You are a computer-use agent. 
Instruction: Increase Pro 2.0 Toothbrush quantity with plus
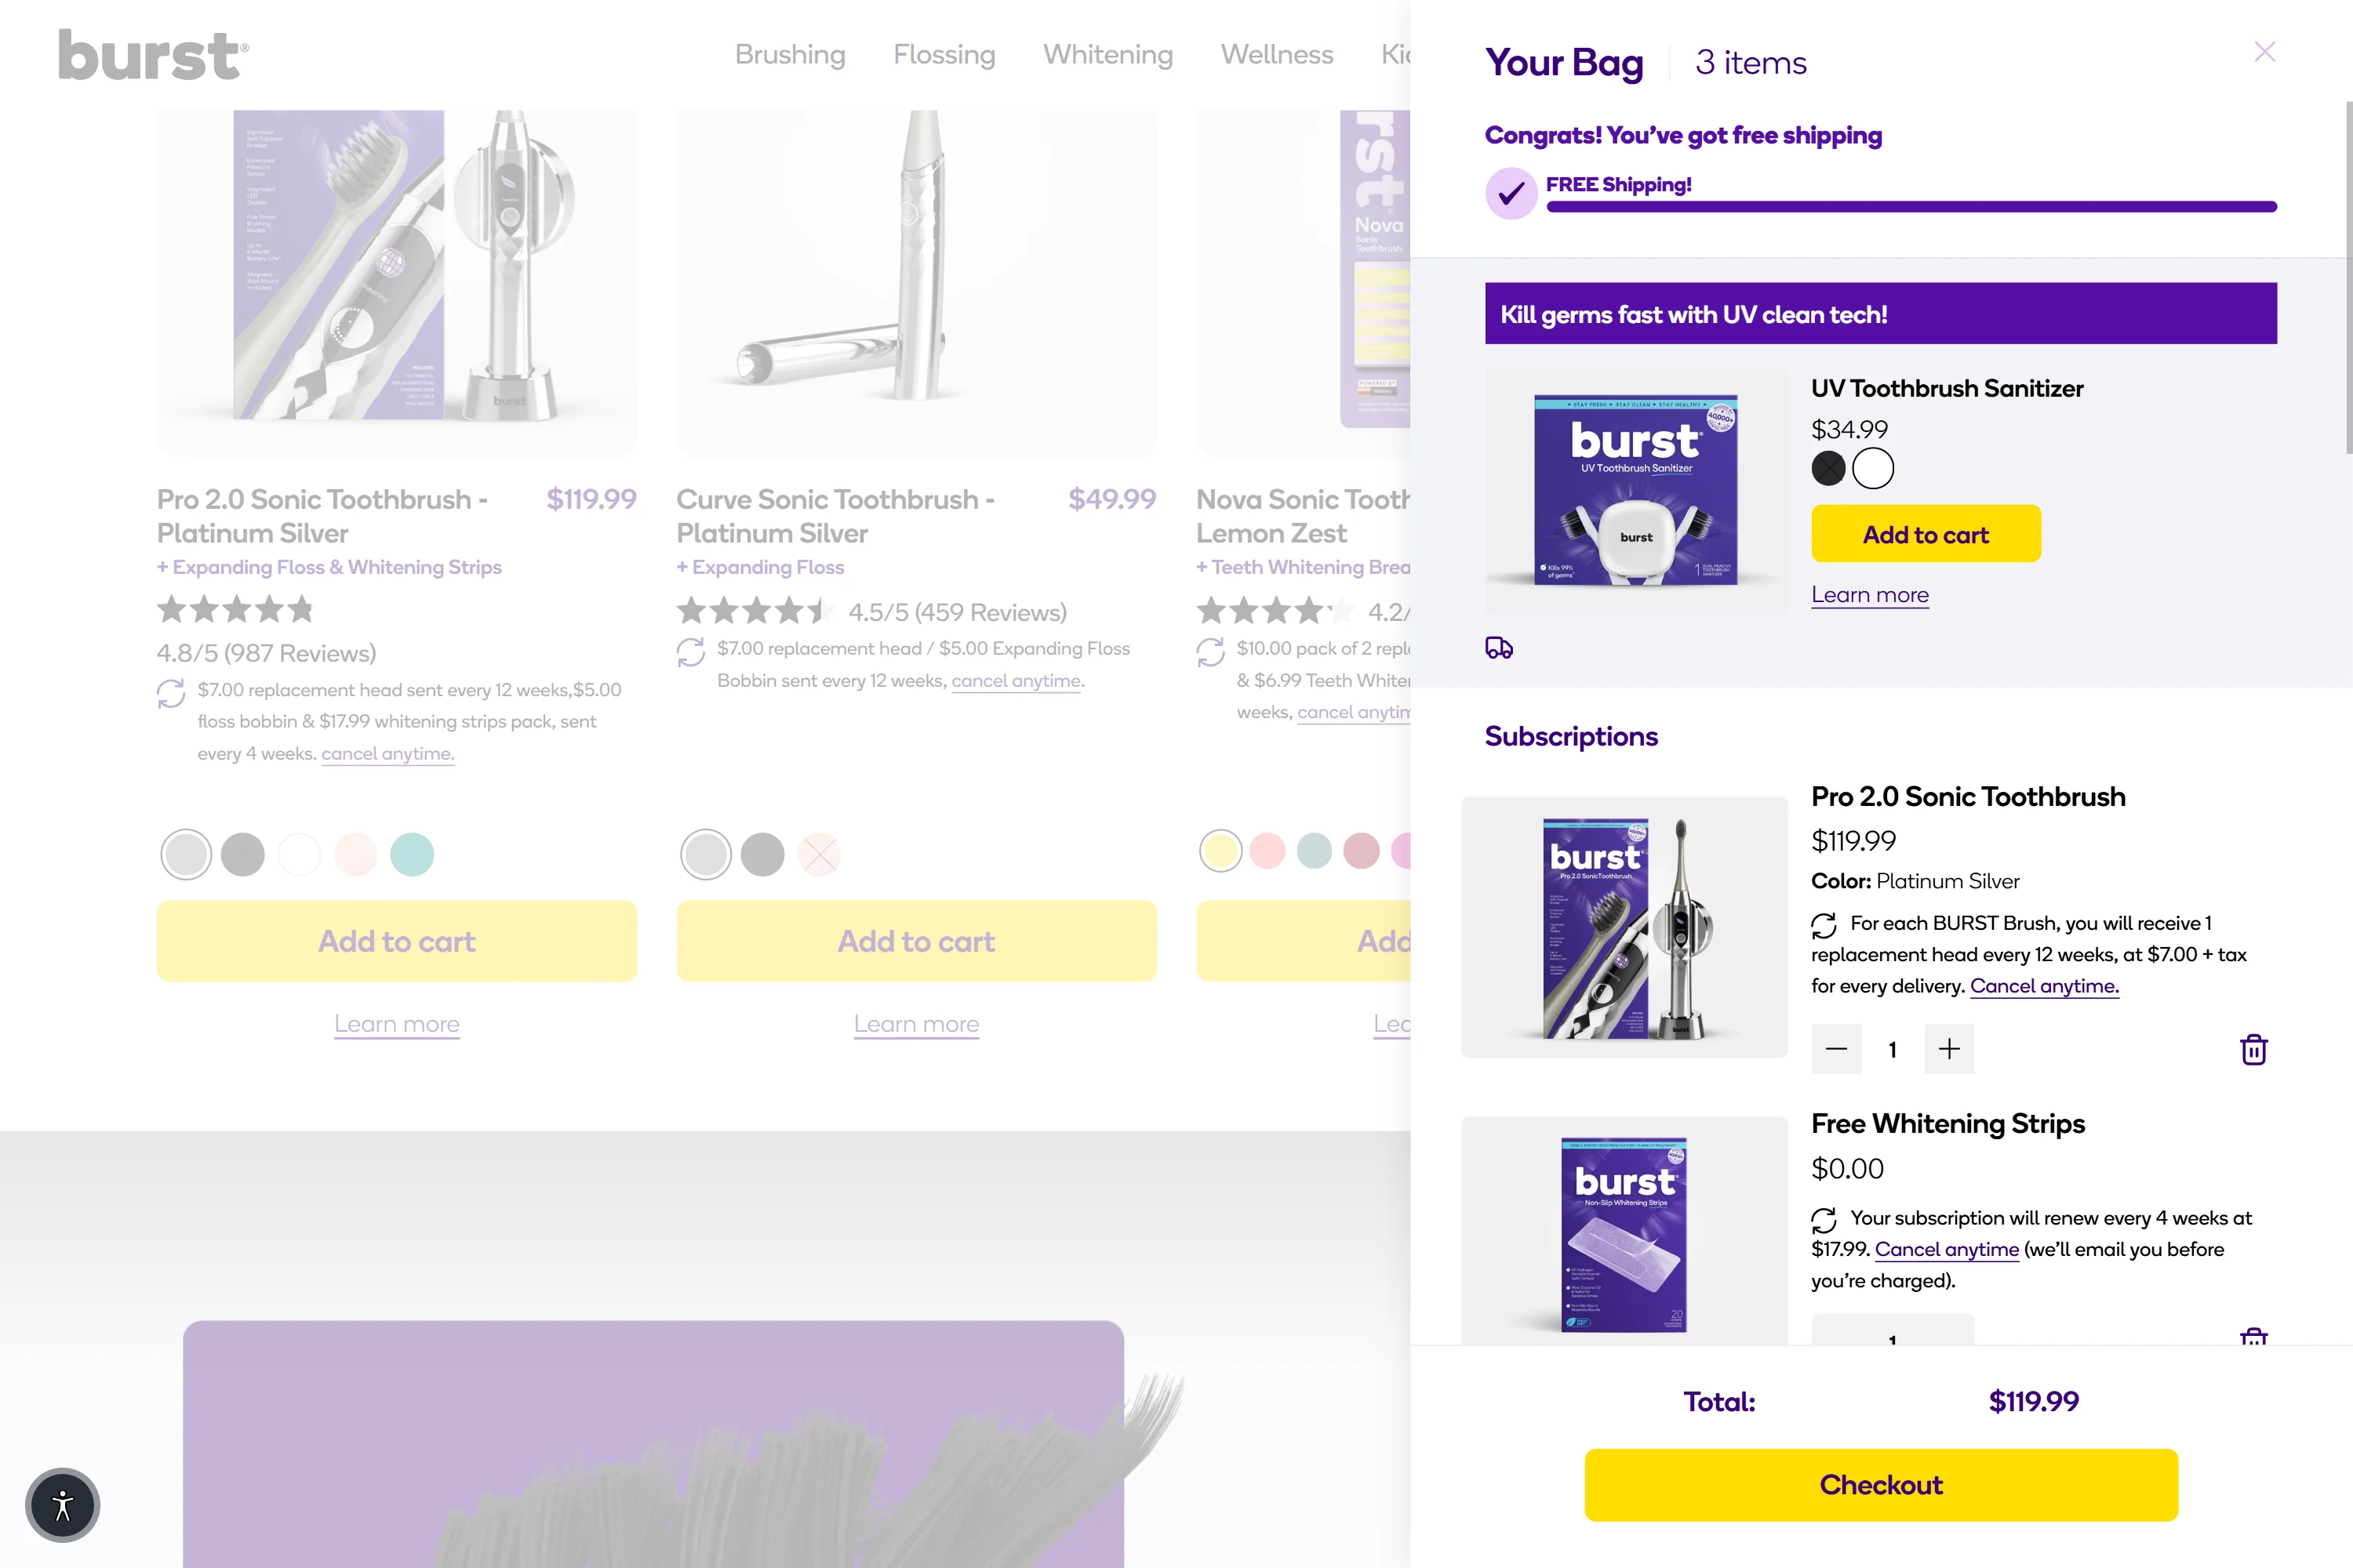pyautogui.click(x=1949, y=1049)
